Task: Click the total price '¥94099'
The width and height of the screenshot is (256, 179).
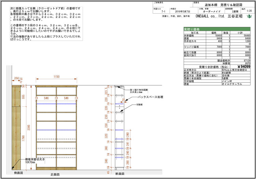Action: pyautogui.click(x=244, y=66)
